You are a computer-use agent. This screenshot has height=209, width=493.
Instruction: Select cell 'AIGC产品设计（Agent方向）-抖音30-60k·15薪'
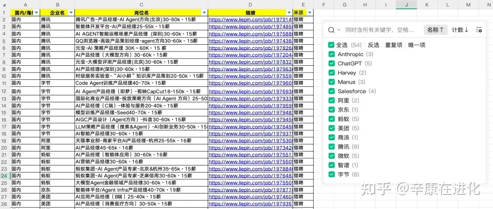pyautogui.click(x=141, y=120)
